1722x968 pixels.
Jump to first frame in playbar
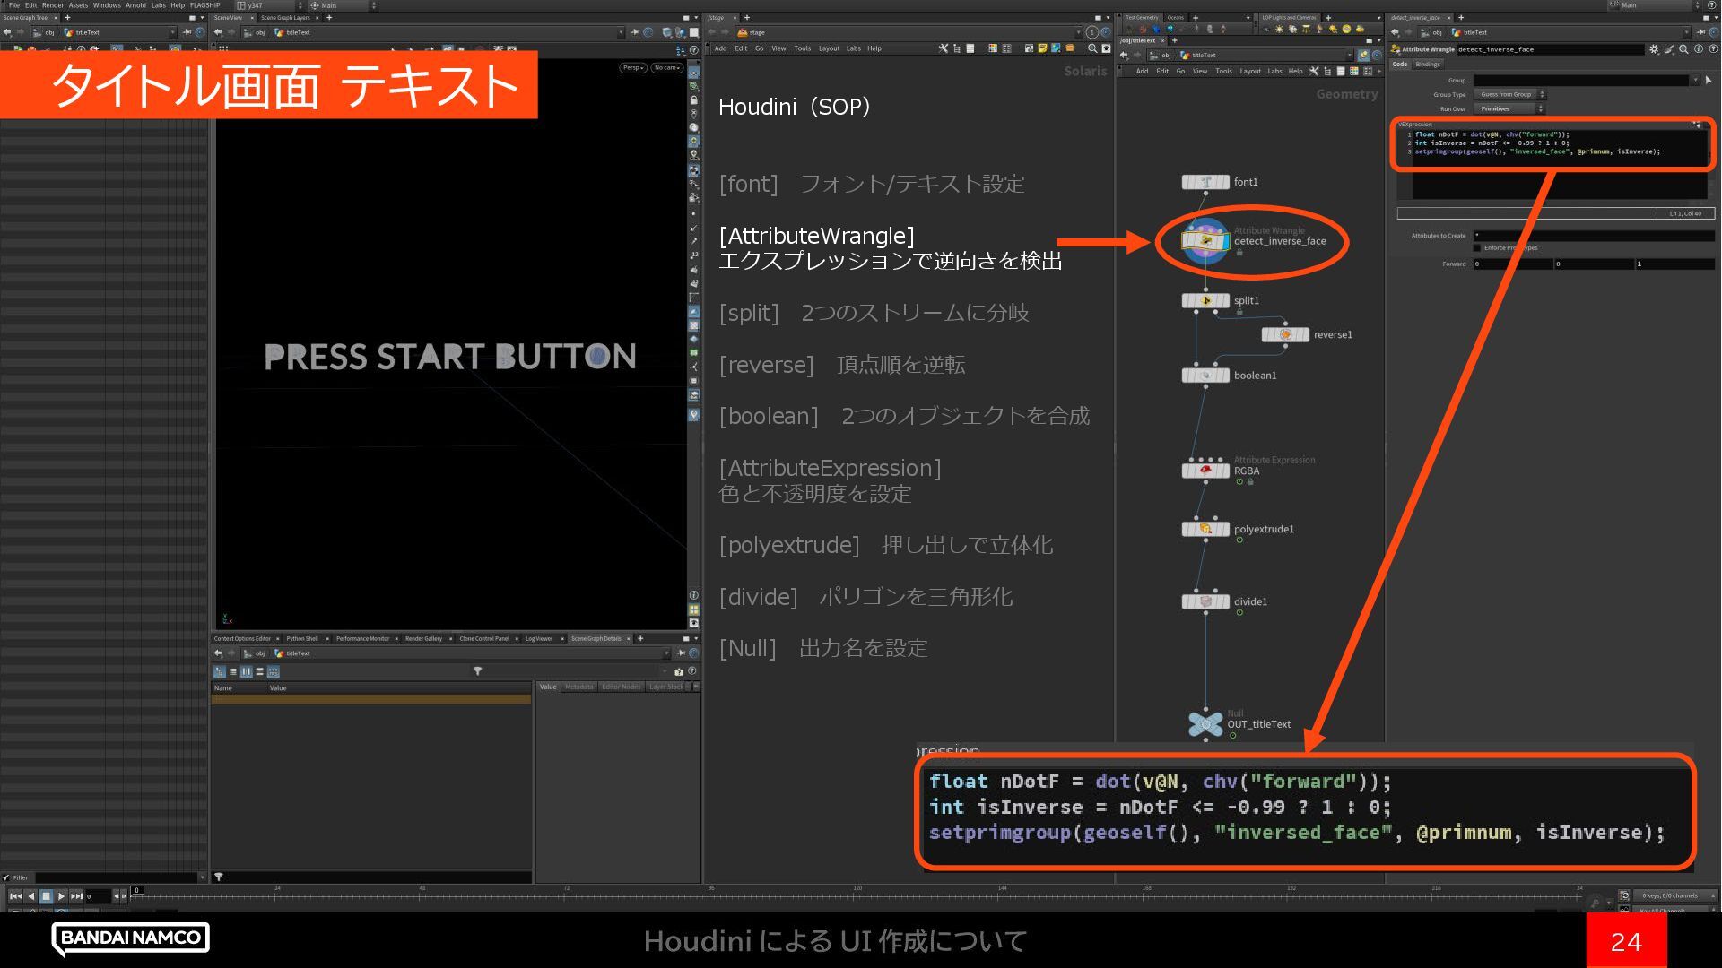pyautogui.click(x=15, y=895)
